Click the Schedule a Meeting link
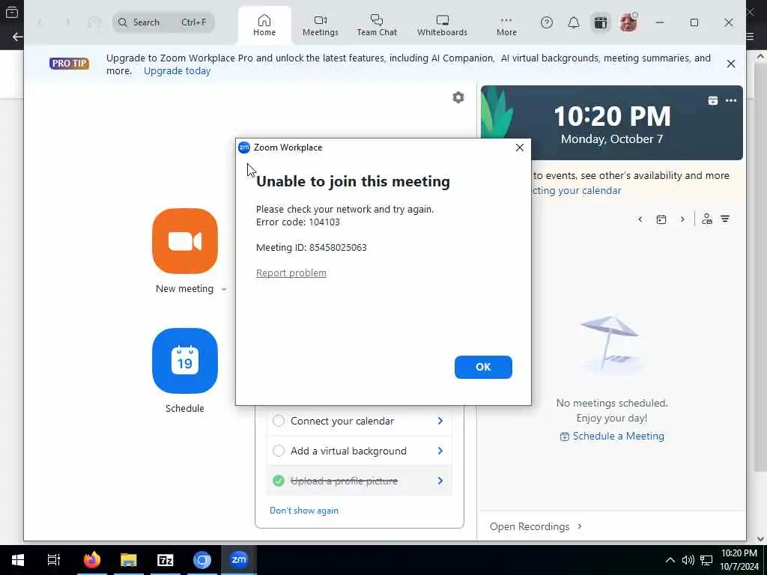 tap(612, 436)
